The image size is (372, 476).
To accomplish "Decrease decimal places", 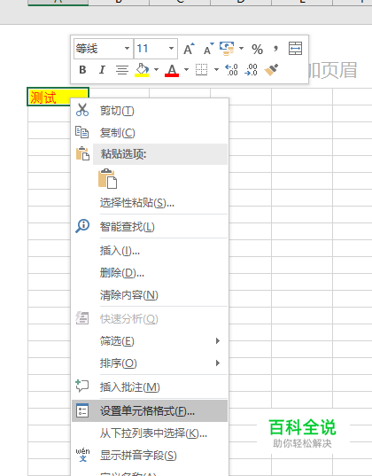I will (x=251, y=70).
